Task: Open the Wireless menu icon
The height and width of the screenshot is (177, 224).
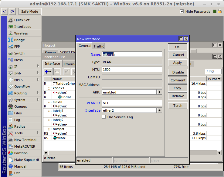Action: 11,33
